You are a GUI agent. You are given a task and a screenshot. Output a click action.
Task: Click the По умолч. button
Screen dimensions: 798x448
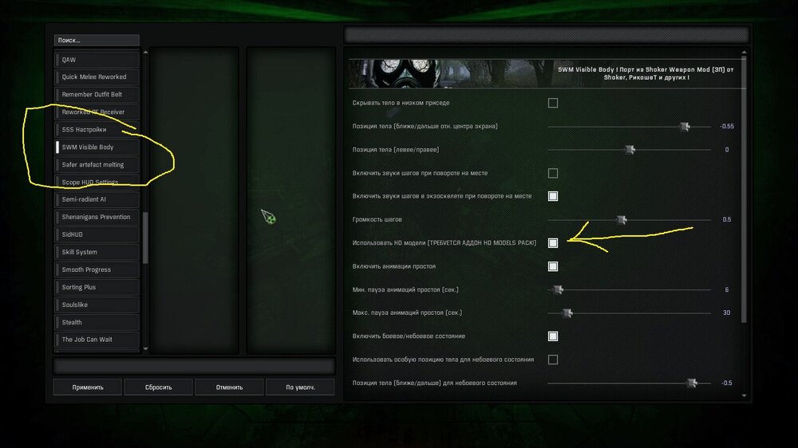(300, 387)
